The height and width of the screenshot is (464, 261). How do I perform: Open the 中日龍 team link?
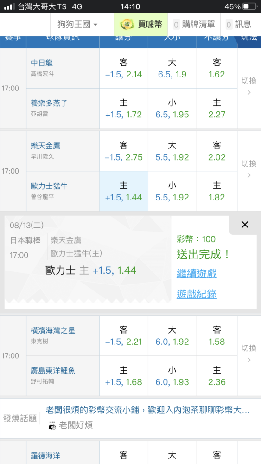[42, 63]
